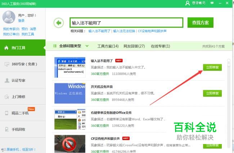Click the phone recycle icon beside 手机回收
Screen dimensions: 234x153
point(7,129)
